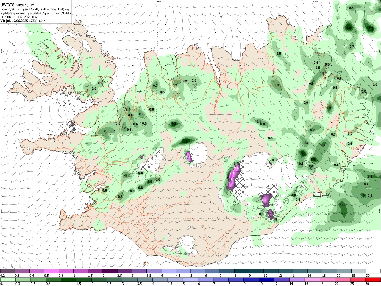Select the bright pink 0.5–0.8 snow legend swatch
Image resolution: width=381 pixels, height=286 pixels.
(x=51, y=271)
